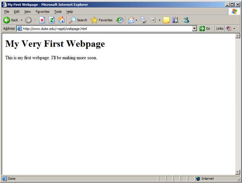Maximize the Internet Explorer window
The width and height of the screenshot is (242, 183).
[x=232, y=5]
